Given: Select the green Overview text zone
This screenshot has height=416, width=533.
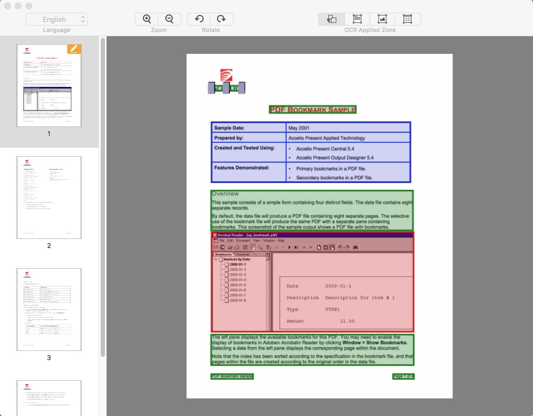Looking at the screenshot, I should [x=311, y=211].
